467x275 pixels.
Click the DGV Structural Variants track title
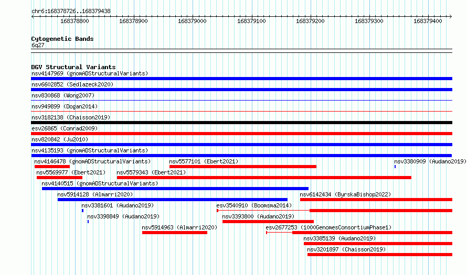tap(73, 67)
